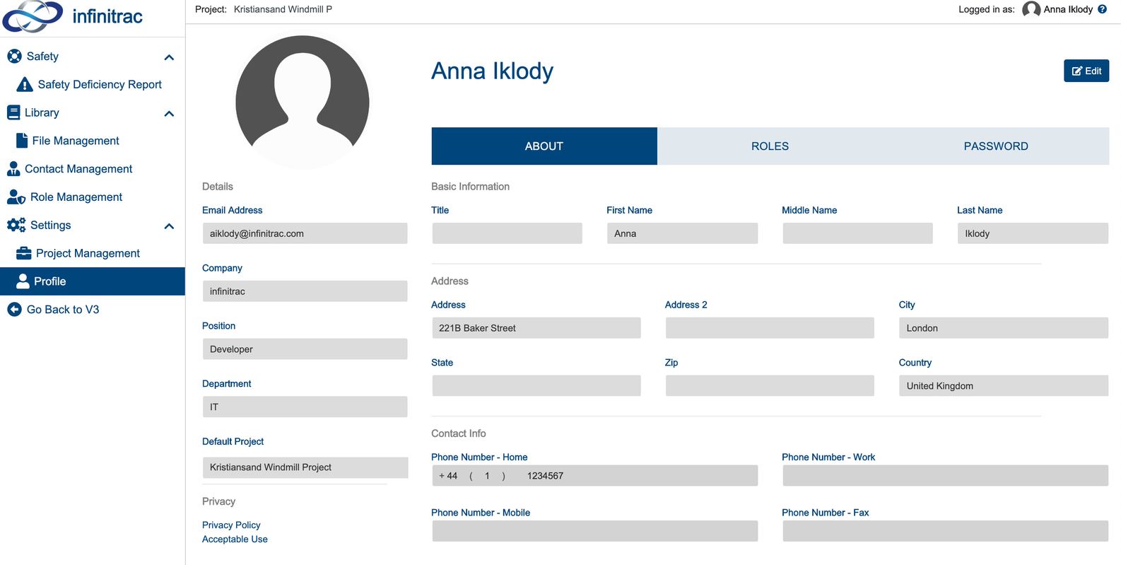Image resolution: width=1121 pixels, height=565 pixels.
Task: Click the Position field showing Developer
Action: coord(305,349)
